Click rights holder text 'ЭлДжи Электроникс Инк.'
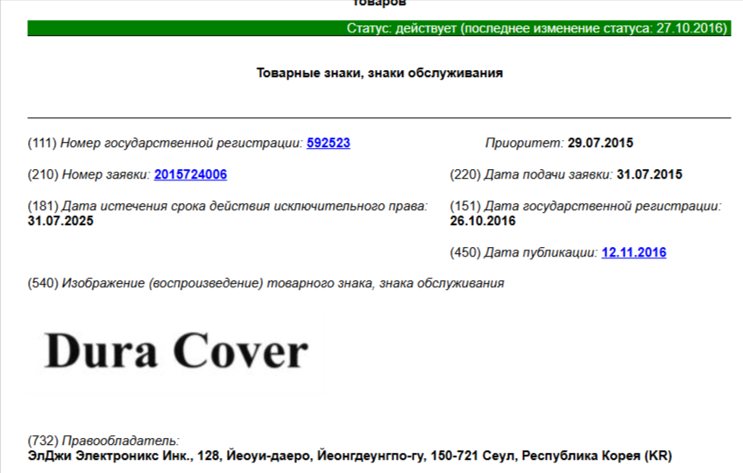Screen dimensions: 743x473 110,456
